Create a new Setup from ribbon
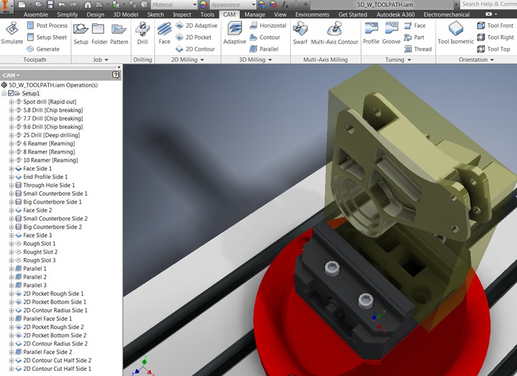Image resolution: width=517 pixels, height=376 pixels. tap(81, 33)
